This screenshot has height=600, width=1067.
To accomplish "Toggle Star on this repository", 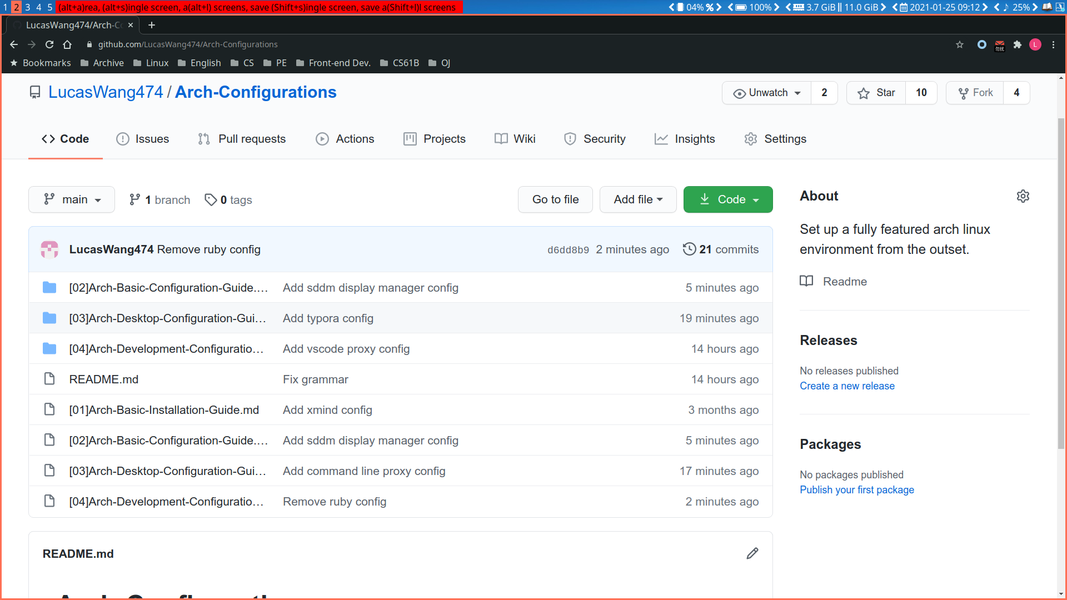I will point(876,93).
